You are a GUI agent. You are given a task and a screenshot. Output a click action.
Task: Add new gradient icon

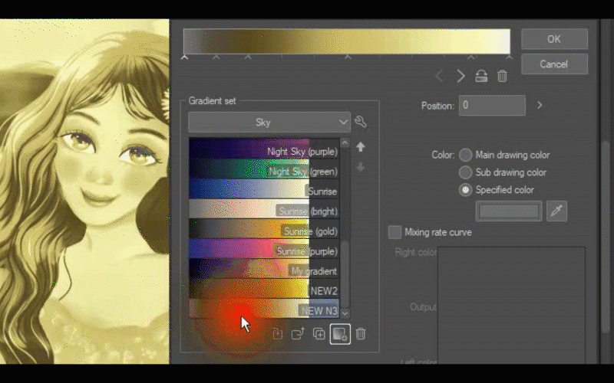[x=340, y=334]
